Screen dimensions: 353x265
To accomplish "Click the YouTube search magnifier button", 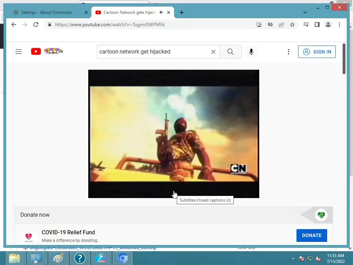I will tap(231, 52).
